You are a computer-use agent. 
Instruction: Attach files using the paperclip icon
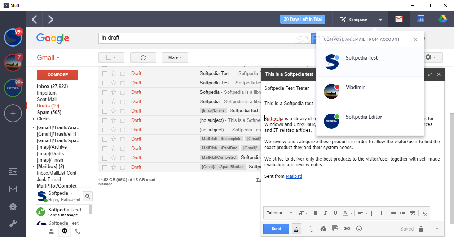311,229
